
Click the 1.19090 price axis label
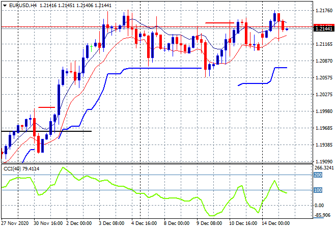(x=324, y=161)
